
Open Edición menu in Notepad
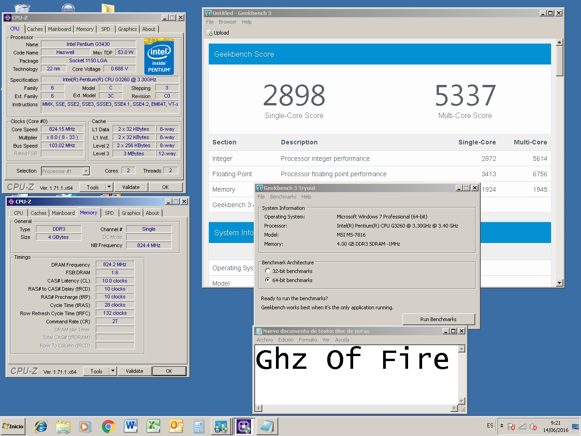click(x=286, y=340)
